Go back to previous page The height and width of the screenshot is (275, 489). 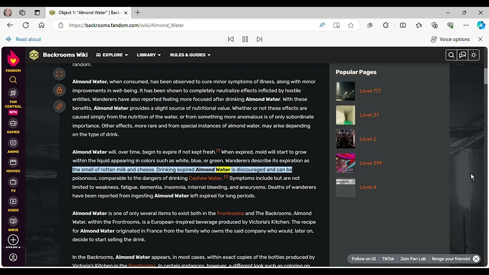tap(10, 25)
